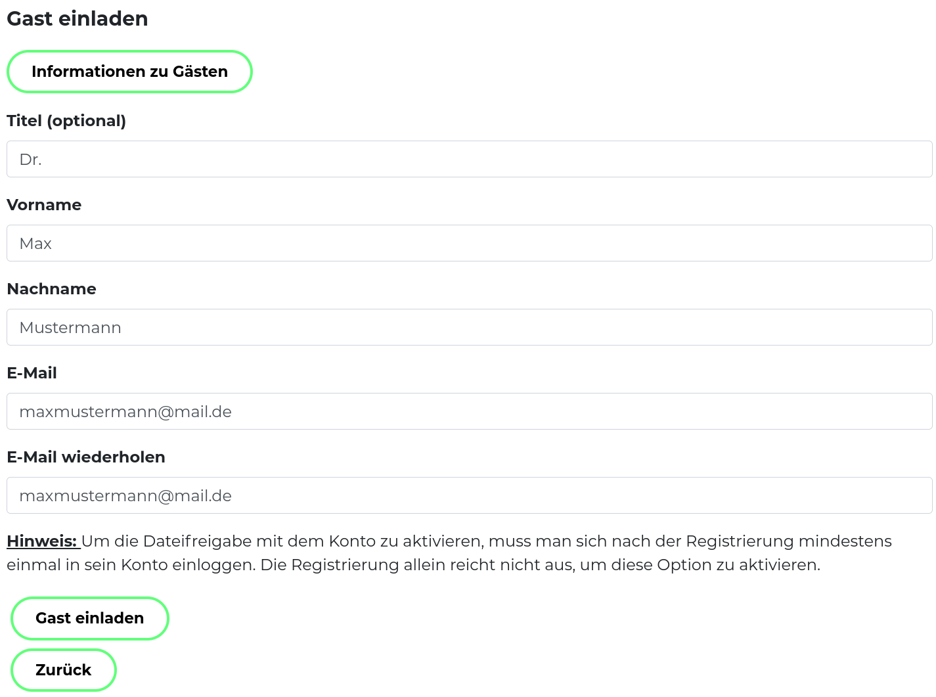Image resolution: width=936 pixels, height=697 pixels.
Task: Click the E-Mail wiederholen input field
Action: 468,495
